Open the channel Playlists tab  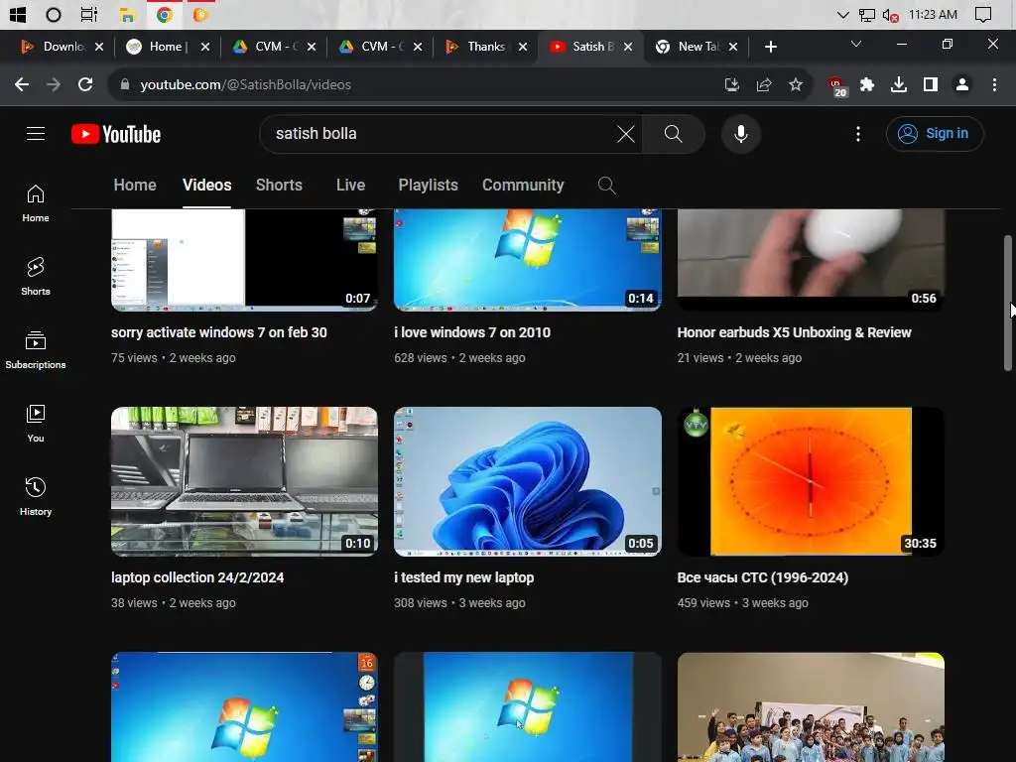coord(429,186)
